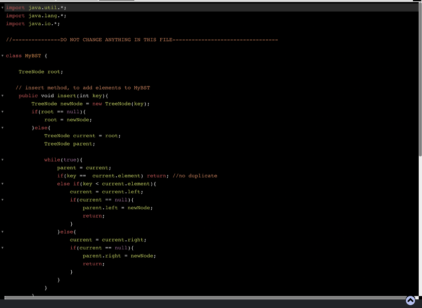422x308 pixels.
Task: Click the 'TreeNode parent;' line
Action: pos(70,144)
